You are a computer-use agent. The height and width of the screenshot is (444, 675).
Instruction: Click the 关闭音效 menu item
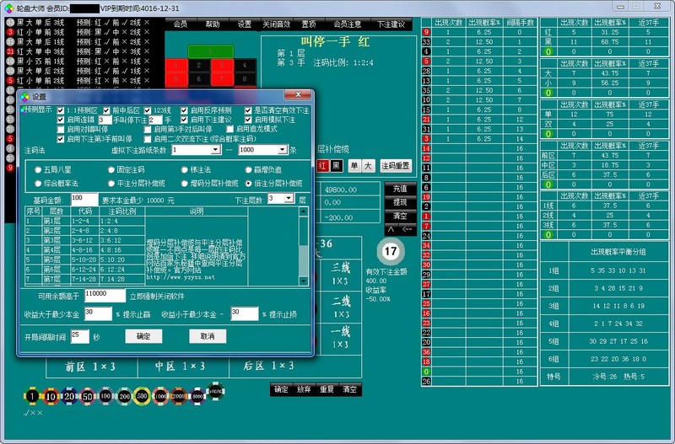[276, 24]
